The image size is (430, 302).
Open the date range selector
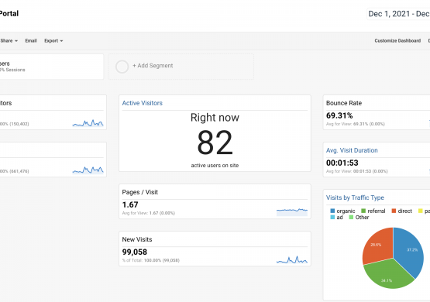[399, 14]
